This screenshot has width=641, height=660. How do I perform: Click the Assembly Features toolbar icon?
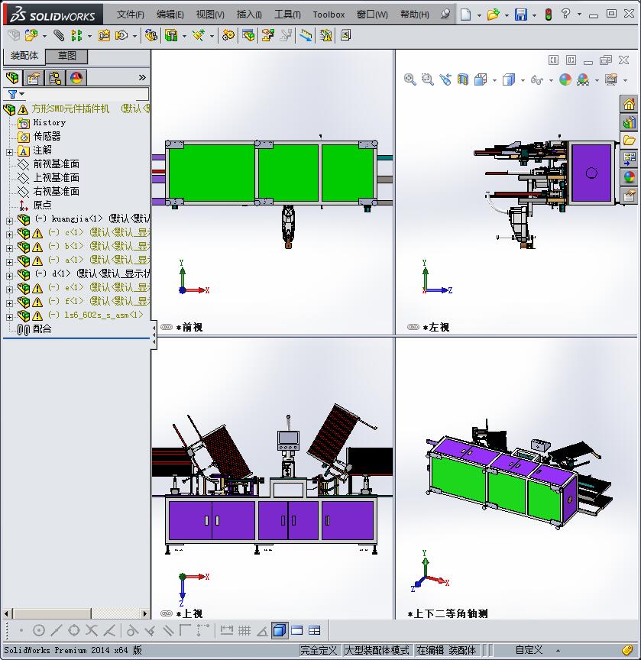point(171,35)
